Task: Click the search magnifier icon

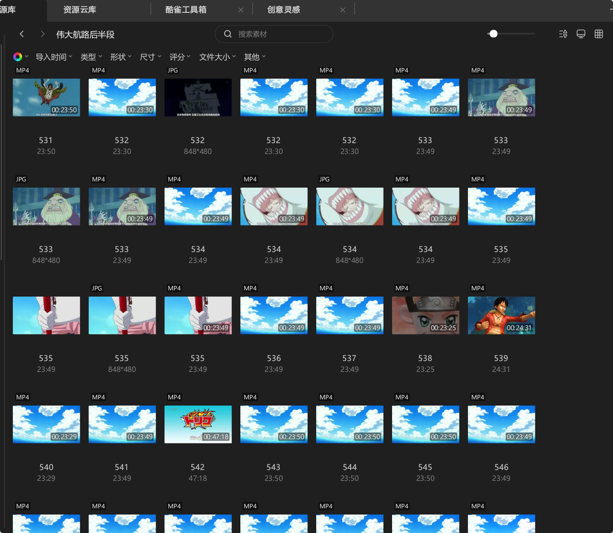Action: tap(228, 34)
